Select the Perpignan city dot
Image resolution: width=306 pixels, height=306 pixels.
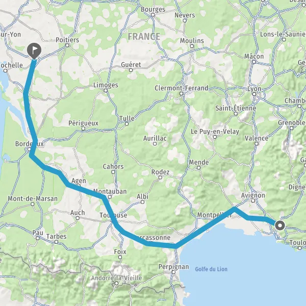pyautogui.click(x=173, y=272)
